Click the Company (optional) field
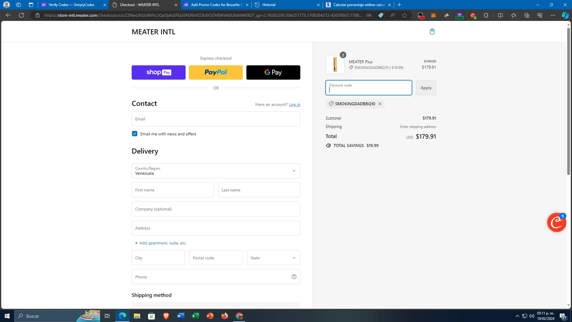572x322 pixels. pyautogui.click(x=216, y=209)
